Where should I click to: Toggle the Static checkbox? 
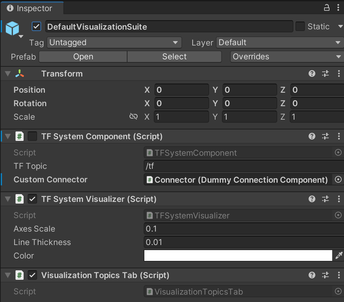click(300, 27)
